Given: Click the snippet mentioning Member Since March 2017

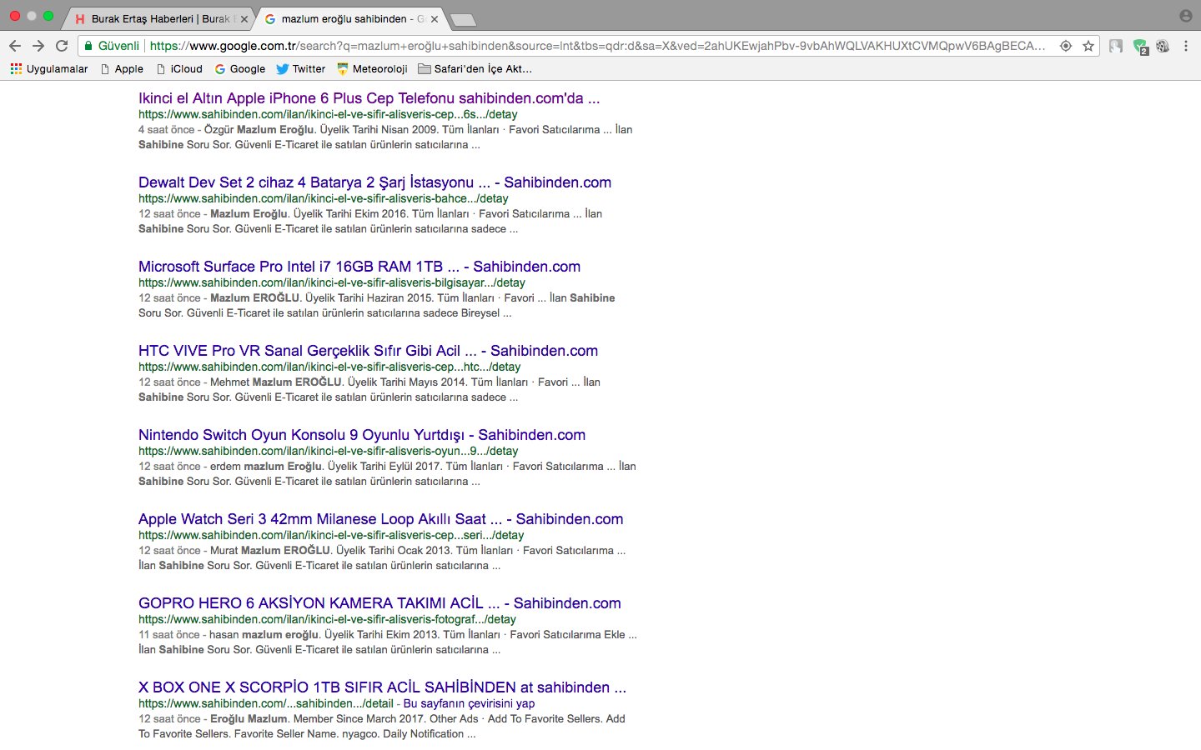Looking at the screenshot, I should pos(382,727).
